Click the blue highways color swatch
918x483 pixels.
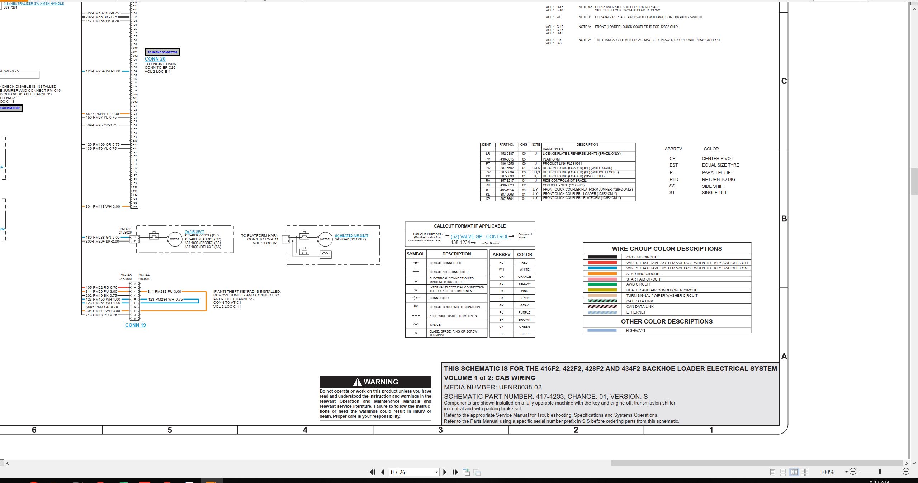pos(602,330)
